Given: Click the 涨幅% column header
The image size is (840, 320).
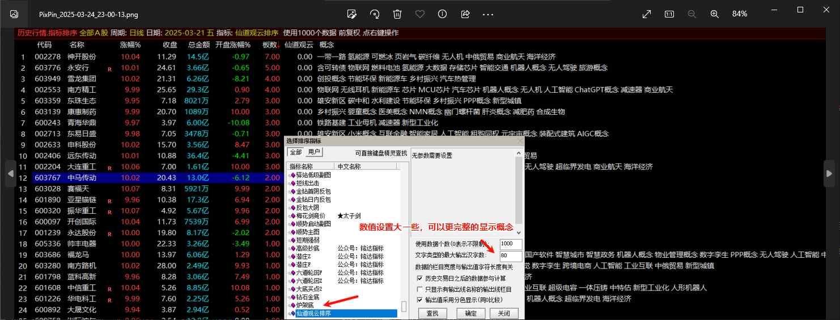Looking at the screenshot, I should coord(130,45).
